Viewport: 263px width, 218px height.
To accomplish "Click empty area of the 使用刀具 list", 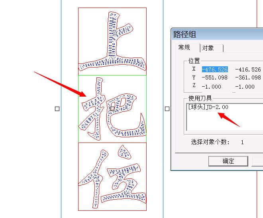I will click(x=225, y=123).
